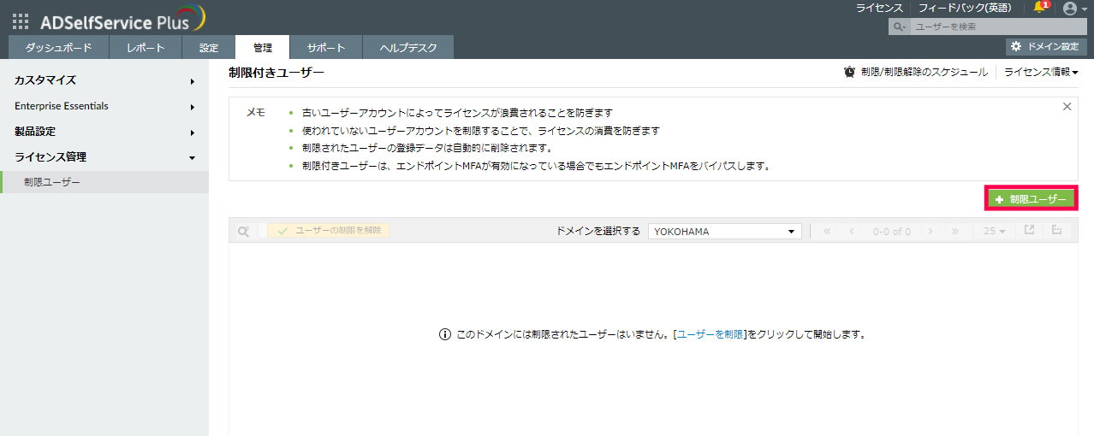Go to next page of results
The width and height of the screenshot is (1094, 436).
tap(930, 232)
